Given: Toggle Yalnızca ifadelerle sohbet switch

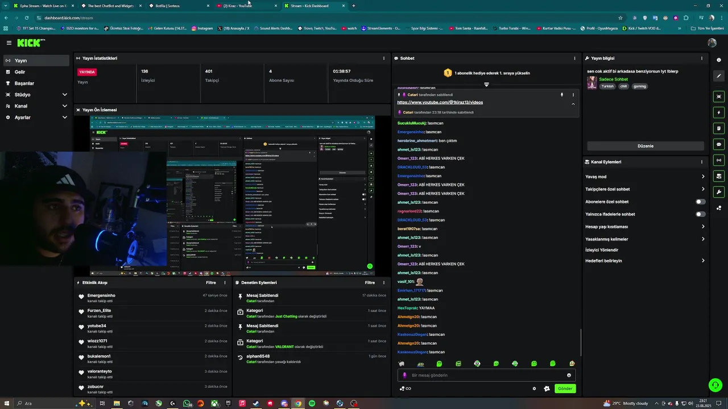Looking at the screenshot, I should [700, 214].
